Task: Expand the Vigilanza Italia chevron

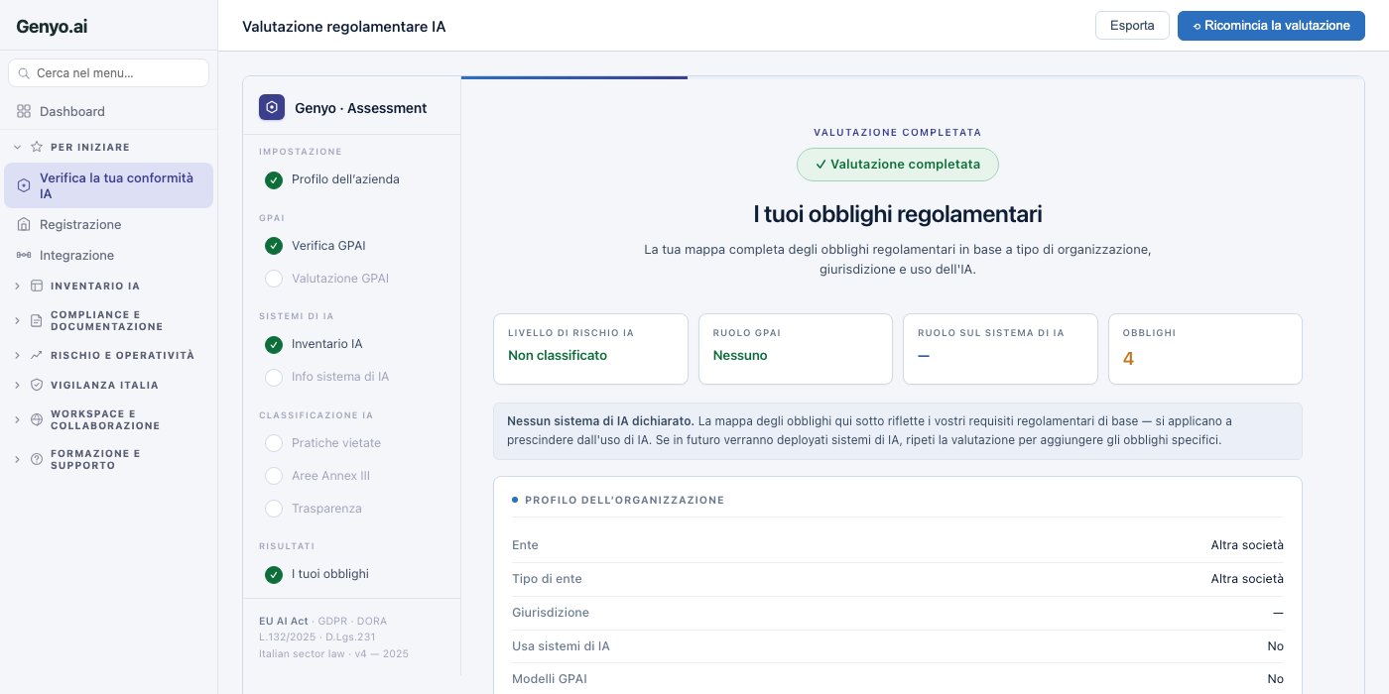Action: (18, 385)
